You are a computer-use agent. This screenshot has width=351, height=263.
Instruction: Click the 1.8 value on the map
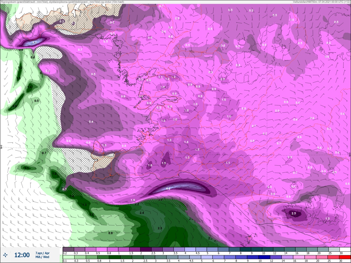pyautogui.click(x=150, y=166)
